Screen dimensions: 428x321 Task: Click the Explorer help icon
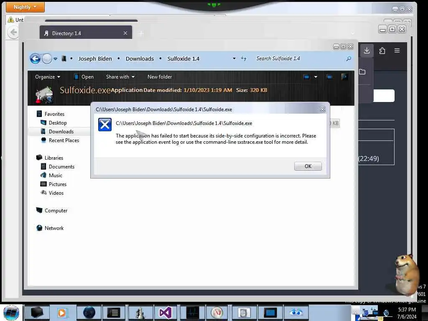344,77
